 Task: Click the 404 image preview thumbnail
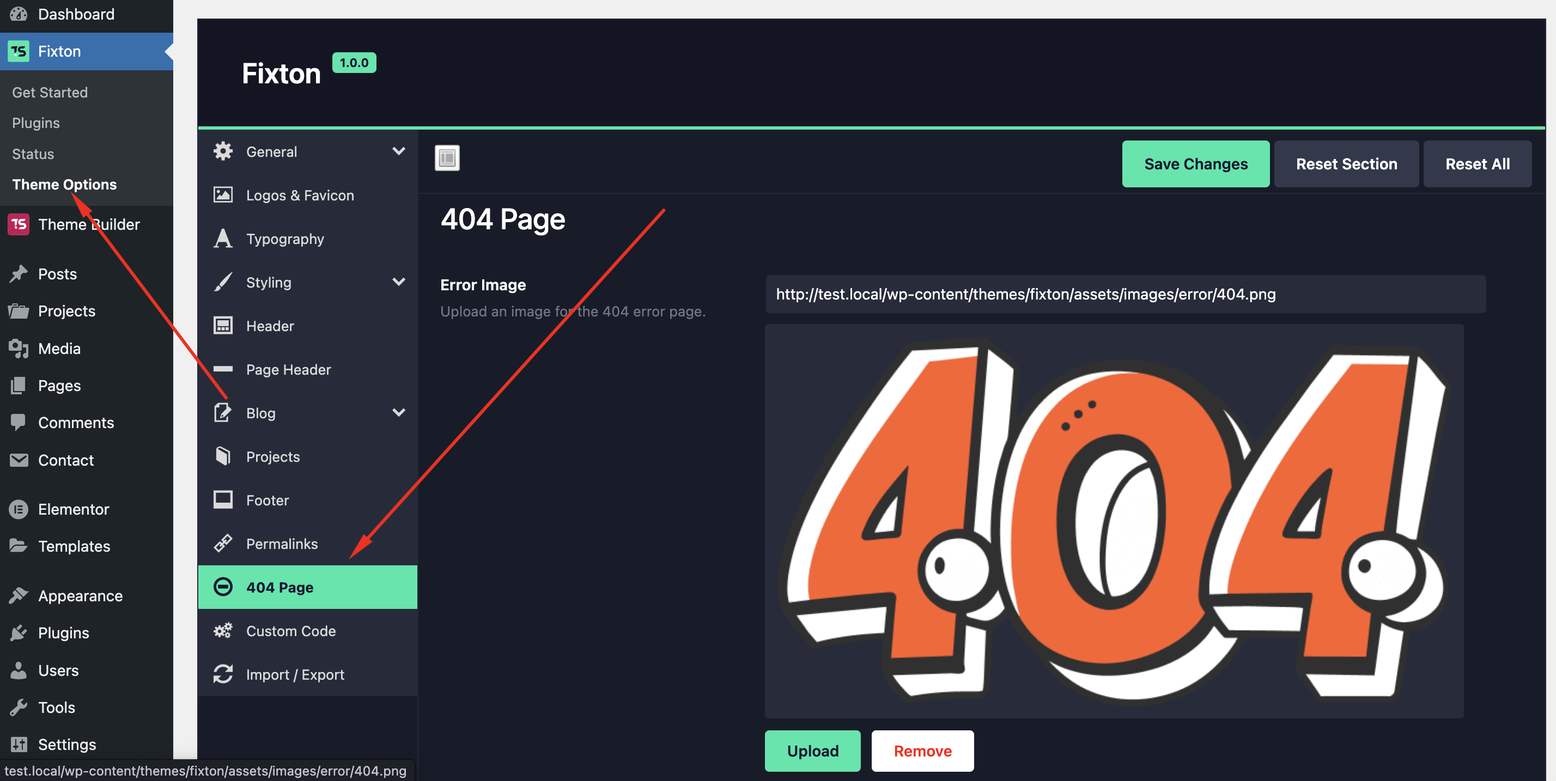(1114, 521)
